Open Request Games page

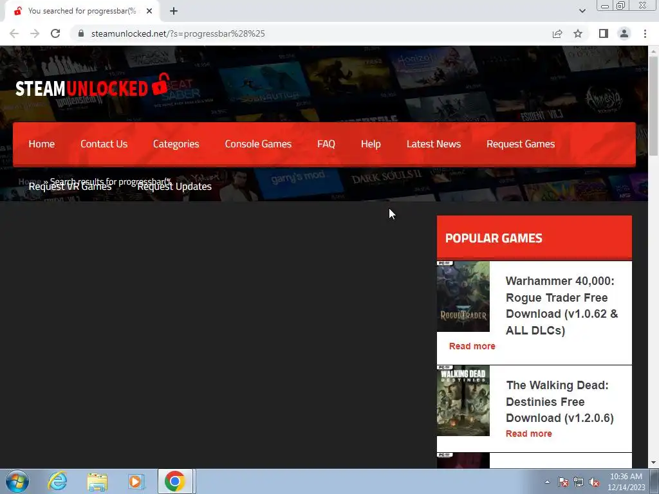coord(521,144)
